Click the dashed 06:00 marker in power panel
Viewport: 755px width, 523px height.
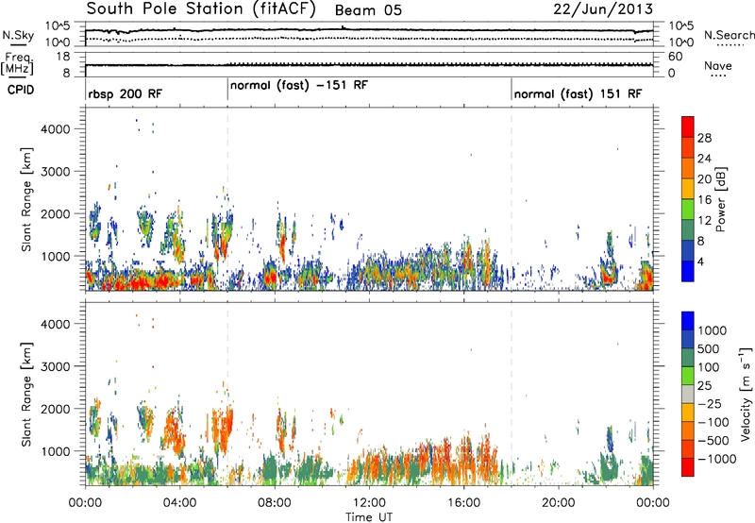[x=227, y=198]
